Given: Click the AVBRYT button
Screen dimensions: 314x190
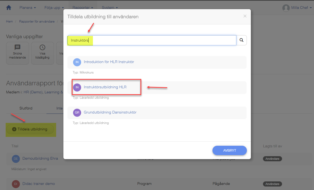Looking at the screenshot, I should coord(229,150).
